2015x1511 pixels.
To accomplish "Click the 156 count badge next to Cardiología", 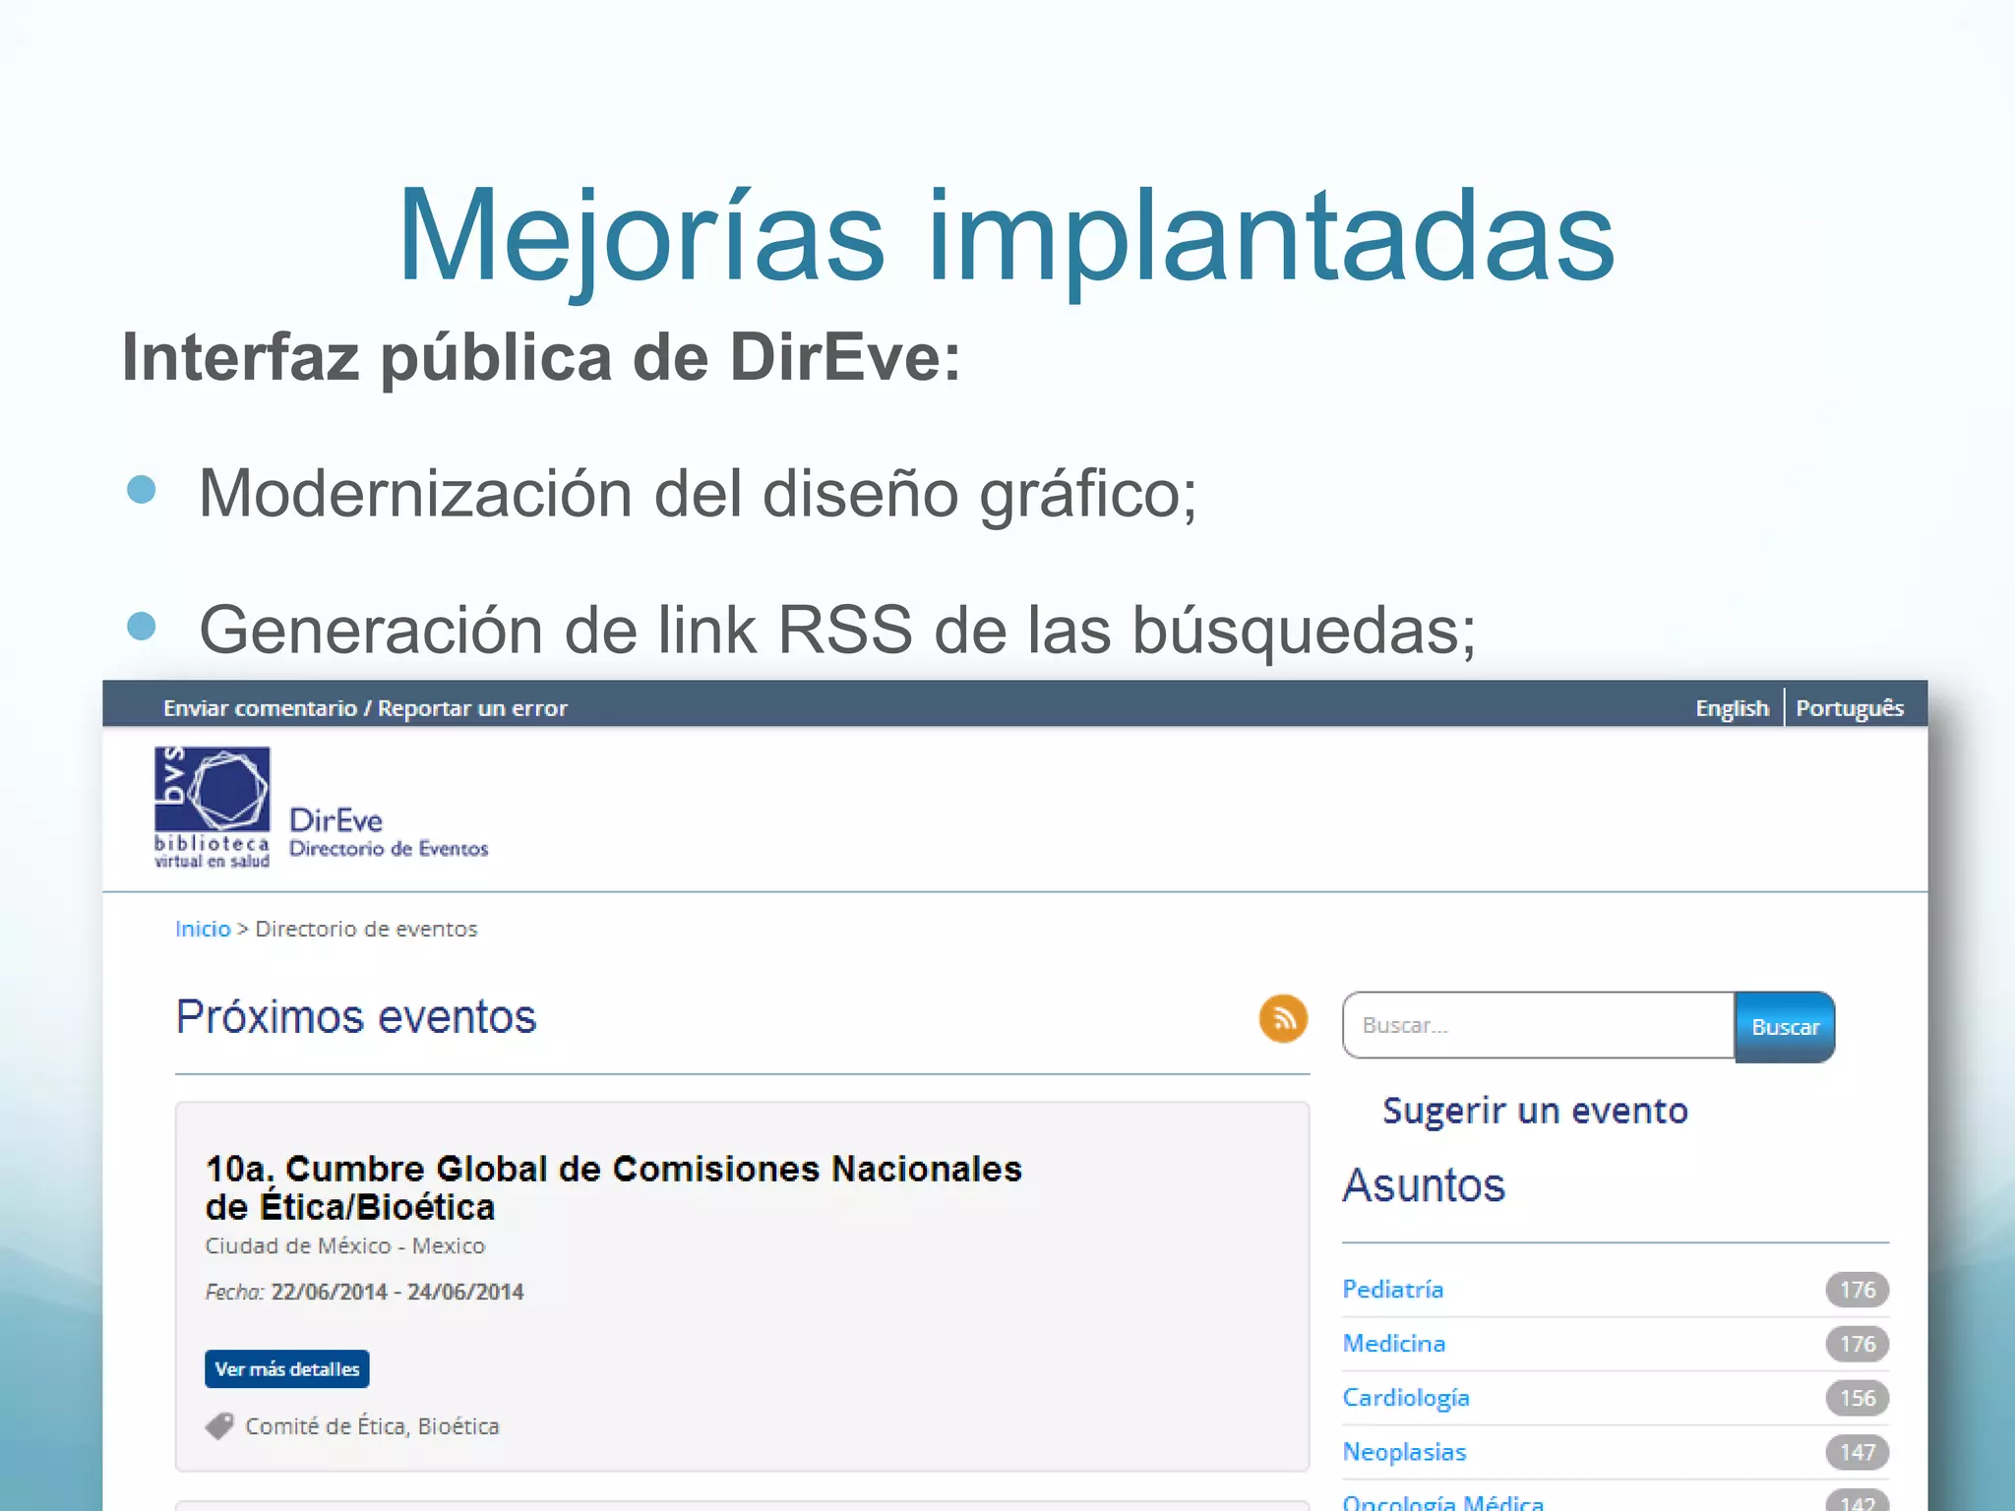I will click(1858, 1398).
